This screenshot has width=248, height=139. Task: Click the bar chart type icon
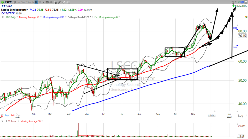tap(51, 2)
